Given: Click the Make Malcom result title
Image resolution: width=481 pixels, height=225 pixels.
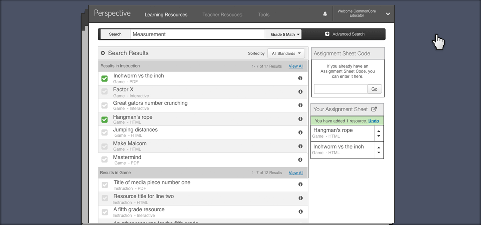Looking at the screenshot, I should 130,143.
